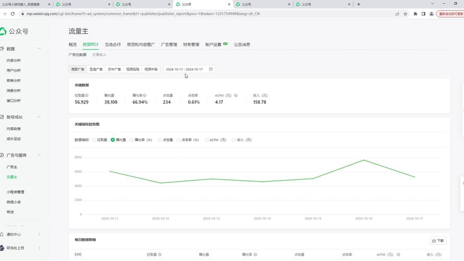Click the info icon beside 拉取量 in the table header
The width and height of the screenshot is (464, 261).
[x=160, y=255]
